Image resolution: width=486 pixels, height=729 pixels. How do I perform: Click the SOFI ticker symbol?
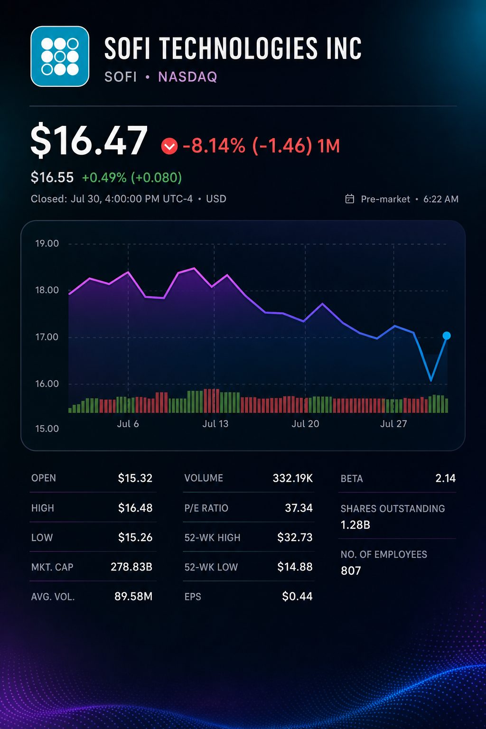pos(121,77)
